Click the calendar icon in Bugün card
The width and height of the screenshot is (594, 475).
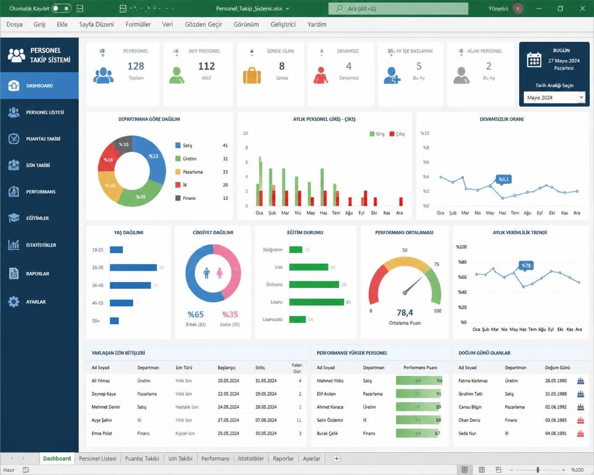pyautogui.click(x=534, y=60)
